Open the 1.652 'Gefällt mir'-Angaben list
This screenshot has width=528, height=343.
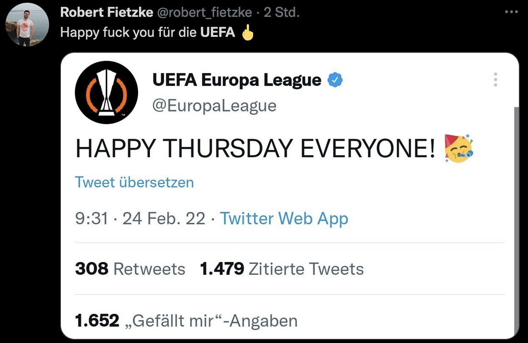(186, 321)
